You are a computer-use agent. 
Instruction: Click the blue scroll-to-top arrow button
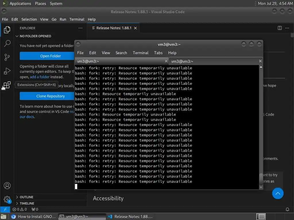coord(278,193)
